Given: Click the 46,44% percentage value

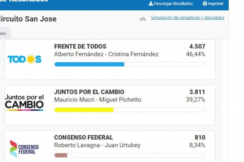Looking at the screenshot, I should point(195,54).
